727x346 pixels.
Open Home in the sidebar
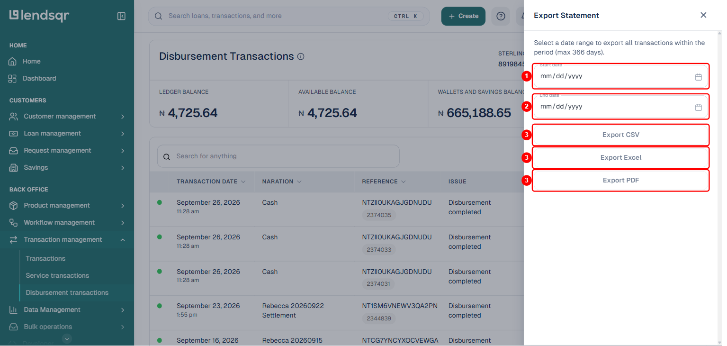tap(32, 62)
